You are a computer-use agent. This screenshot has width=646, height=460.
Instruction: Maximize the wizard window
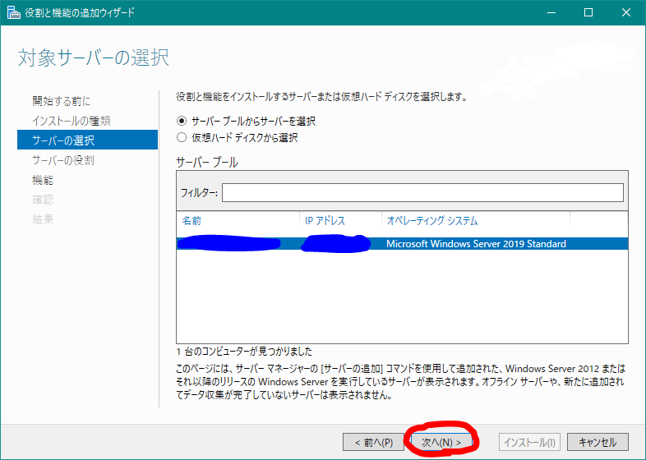pyautogui.click(x=588, y=12)
